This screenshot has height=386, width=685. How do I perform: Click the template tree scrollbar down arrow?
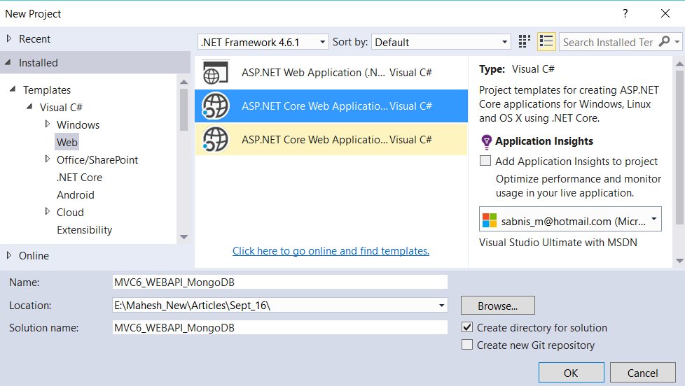click(x=184, y=237)
